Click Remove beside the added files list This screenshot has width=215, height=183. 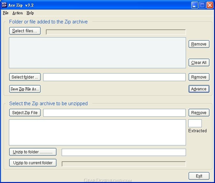coord(199,44)
